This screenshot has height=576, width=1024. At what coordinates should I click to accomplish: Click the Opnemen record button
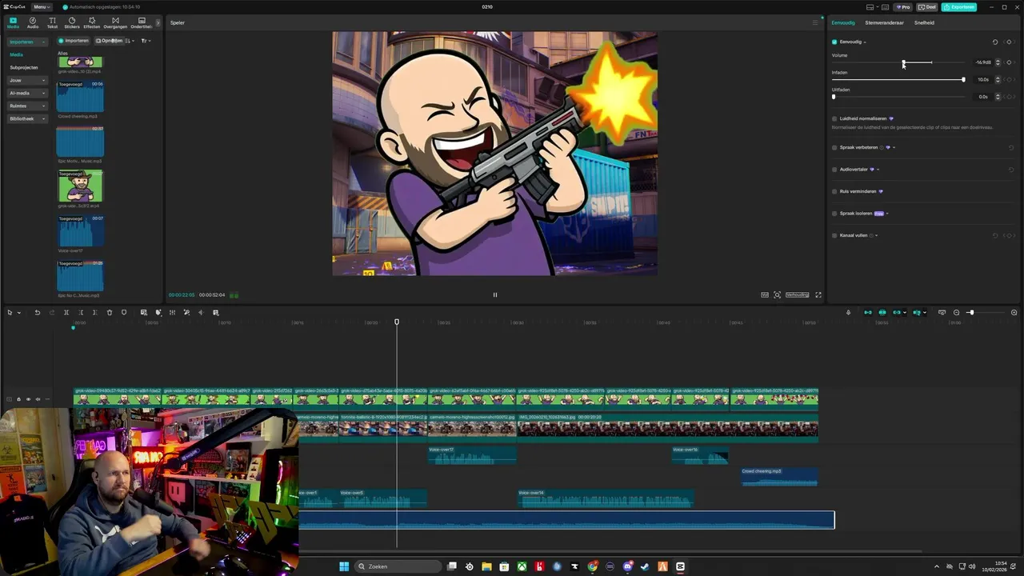(110, 41)
